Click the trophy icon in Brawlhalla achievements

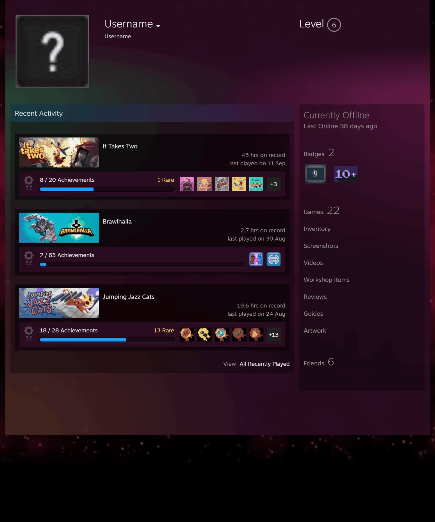(x=29, y=258)
